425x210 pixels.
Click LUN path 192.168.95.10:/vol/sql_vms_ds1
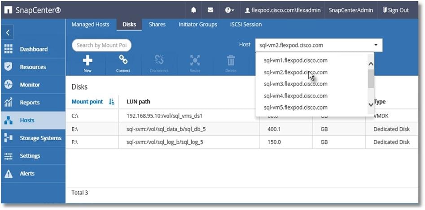click(x=165, y=116)
